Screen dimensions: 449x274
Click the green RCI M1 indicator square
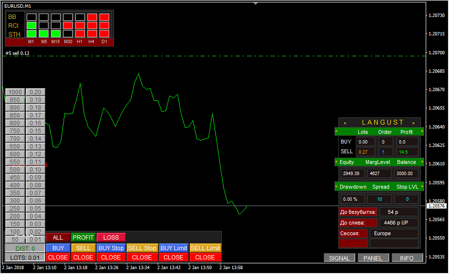pyautogui.click(x=32, y=25)
